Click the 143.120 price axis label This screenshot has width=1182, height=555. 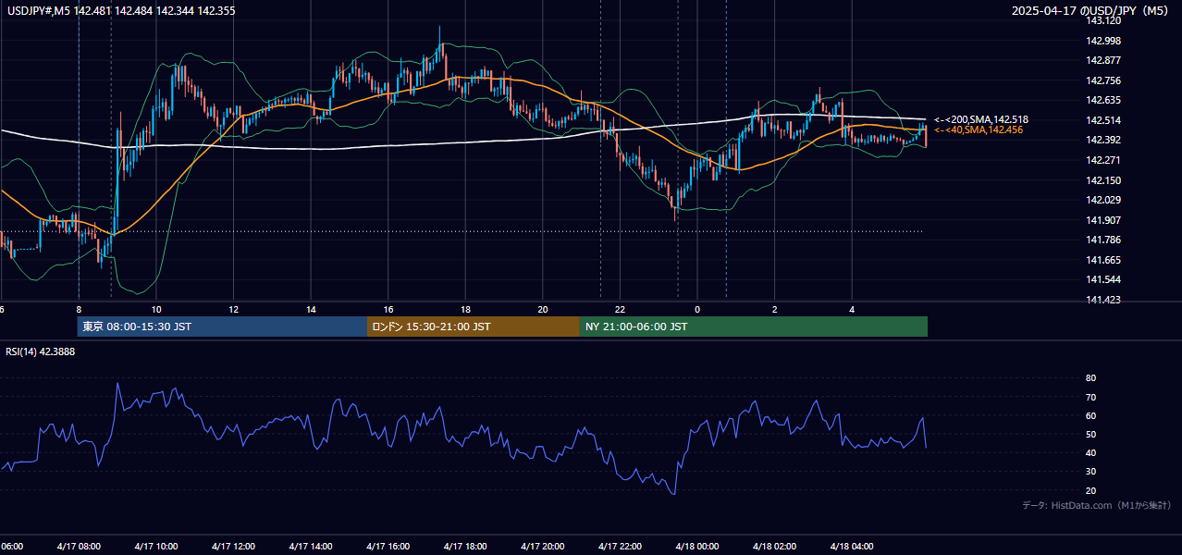tap(1102, 20)
